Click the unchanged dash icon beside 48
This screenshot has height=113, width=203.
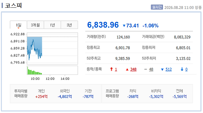pos(146,69)
